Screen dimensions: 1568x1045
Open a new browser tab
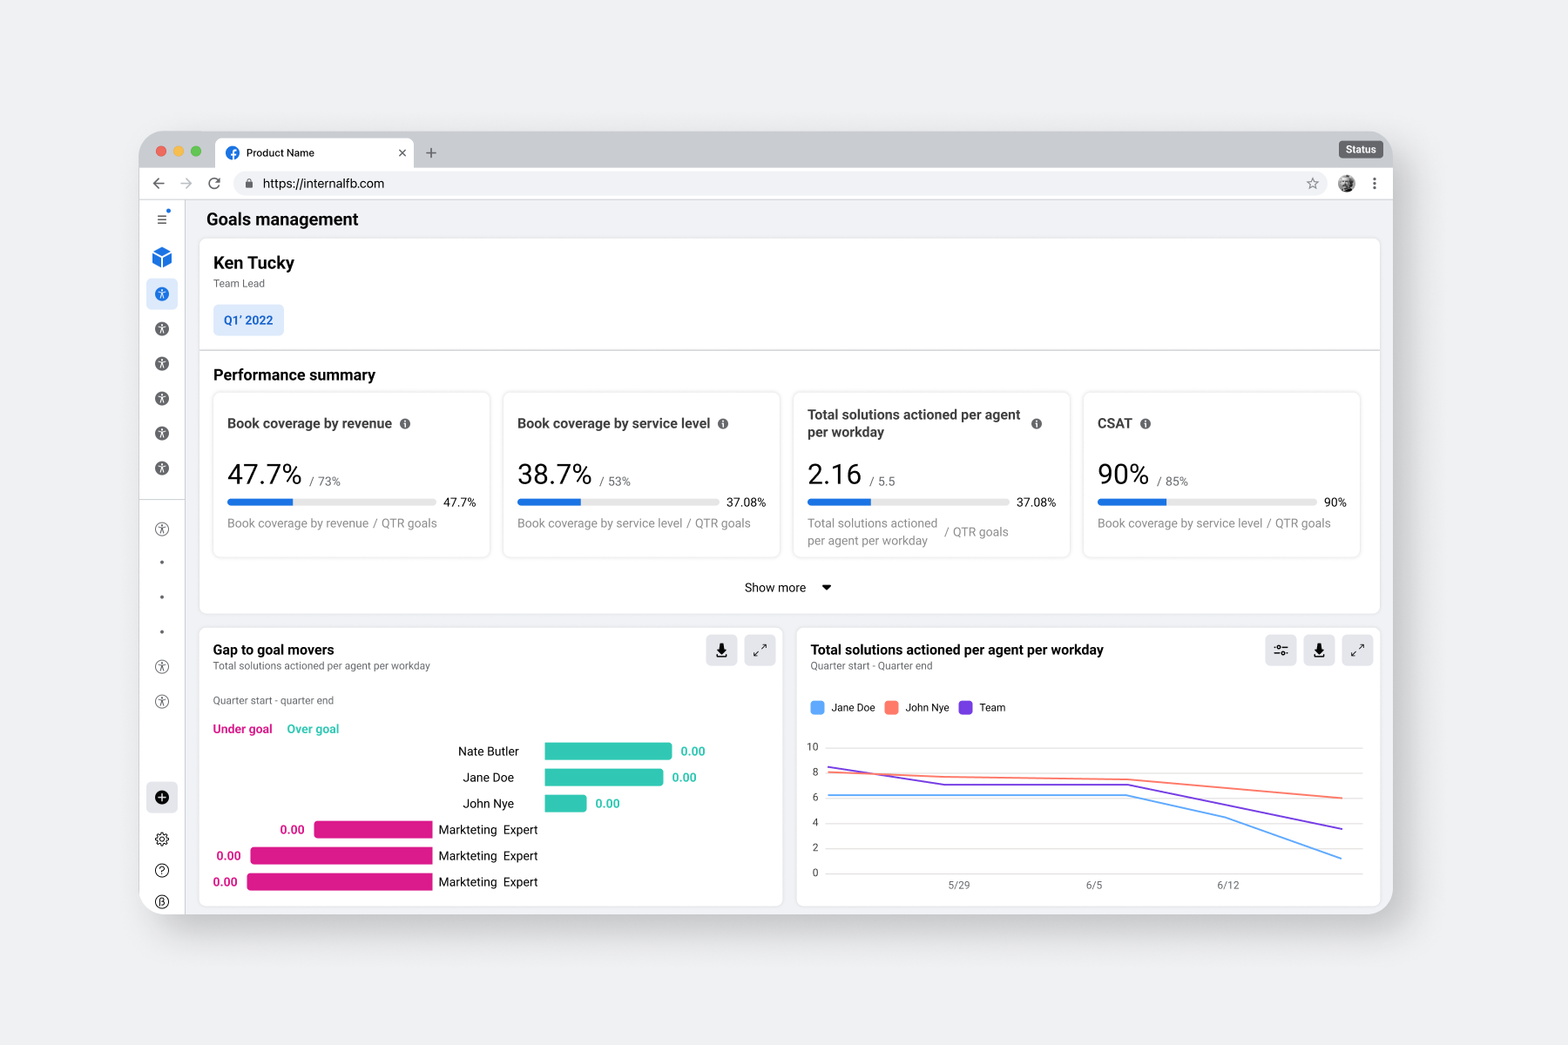point(431,152)
